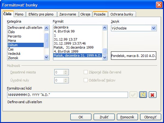
Task: Open the Jazyk dropdown showing Východzie
Action: (x=134, y=28)
